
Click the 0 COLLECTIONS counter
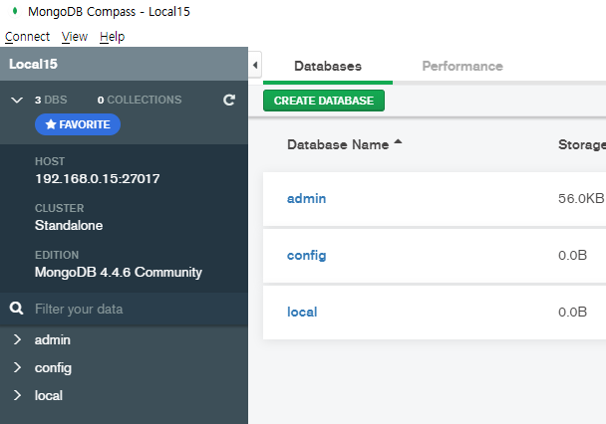(140, 100)
